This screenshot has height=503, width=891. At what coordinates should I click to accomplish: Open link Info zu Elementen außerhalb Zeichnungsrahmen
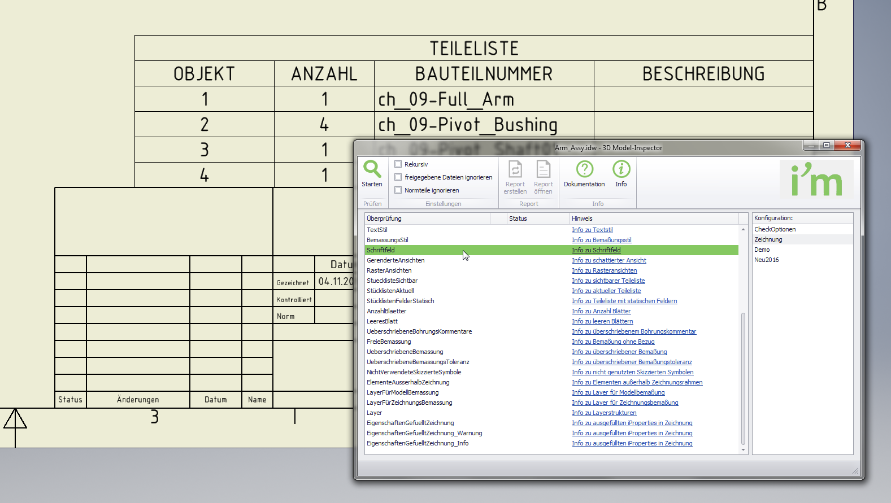pos(637,382)
